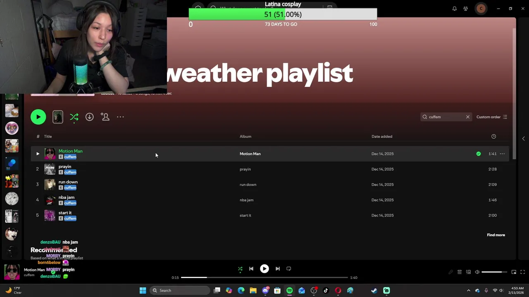Open more options for Motion Man track
Screen dimensions: 529x297
(502, 153)
